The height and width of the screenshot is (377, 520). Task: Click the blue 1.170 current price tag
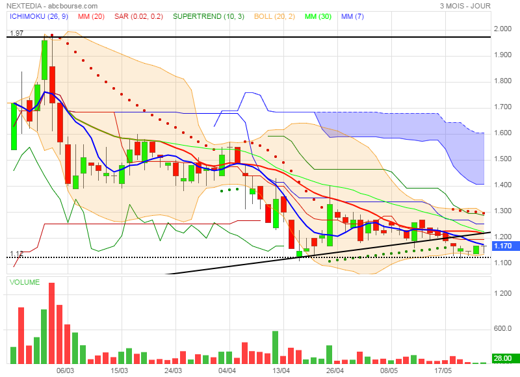[506, 246]
